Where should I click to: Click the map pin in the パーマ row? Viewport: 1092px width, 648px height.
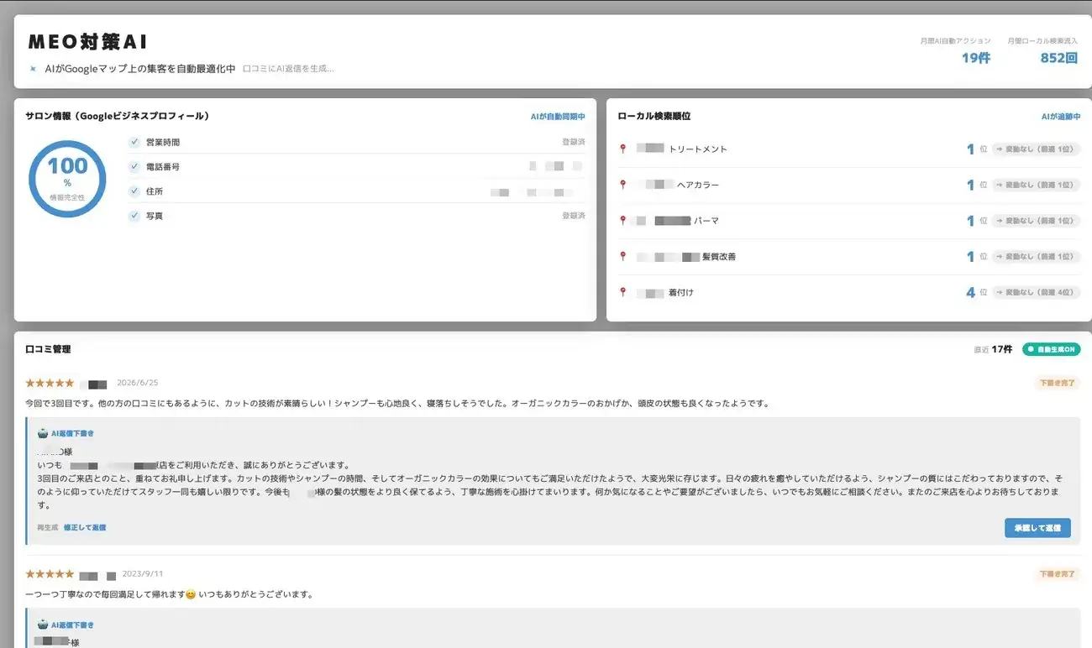point(622,221)
